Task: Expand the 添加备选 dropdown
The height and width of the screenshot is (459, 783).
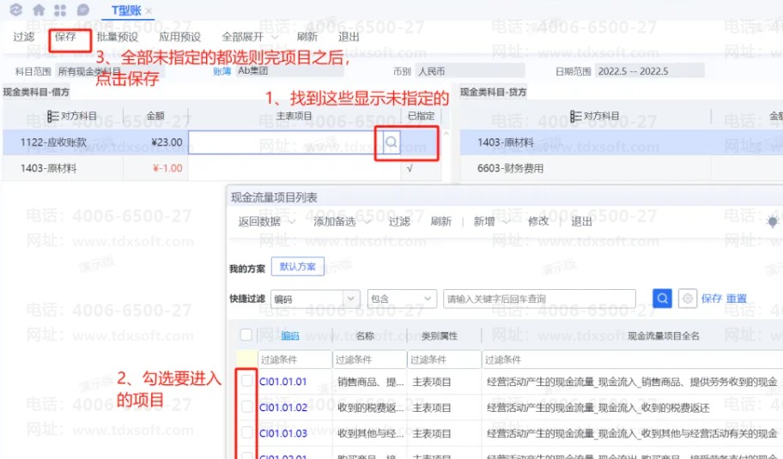Action: [367, 221]
